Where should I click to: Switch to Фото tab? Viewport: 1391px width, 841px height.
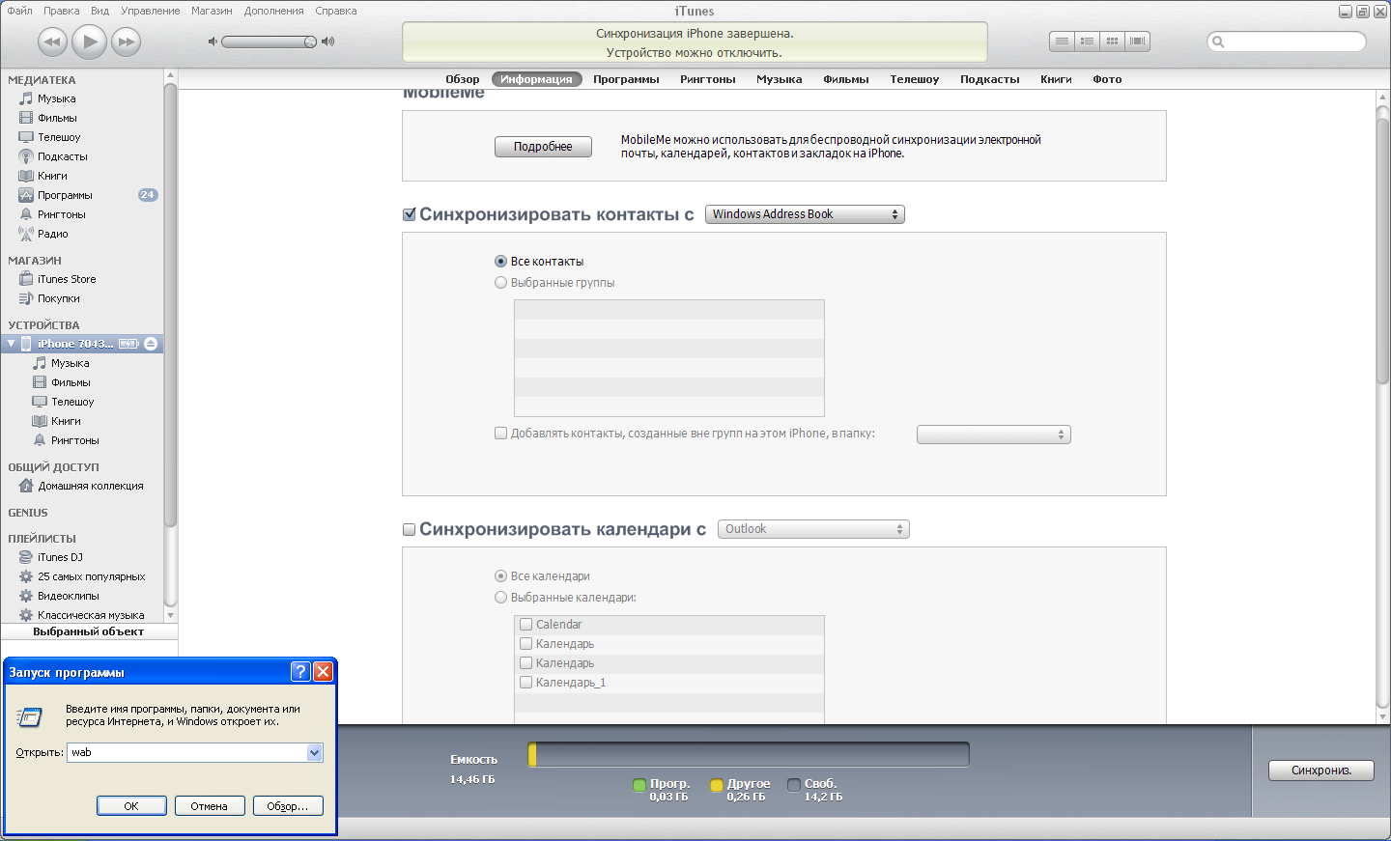1107,79
